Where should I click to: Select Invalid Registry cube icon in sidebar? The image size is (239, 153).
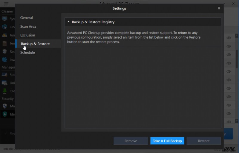click(4, 59)
